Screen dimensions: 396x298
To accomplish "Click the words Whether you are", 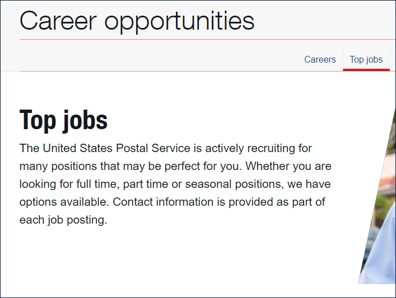I will click(288, 167).
